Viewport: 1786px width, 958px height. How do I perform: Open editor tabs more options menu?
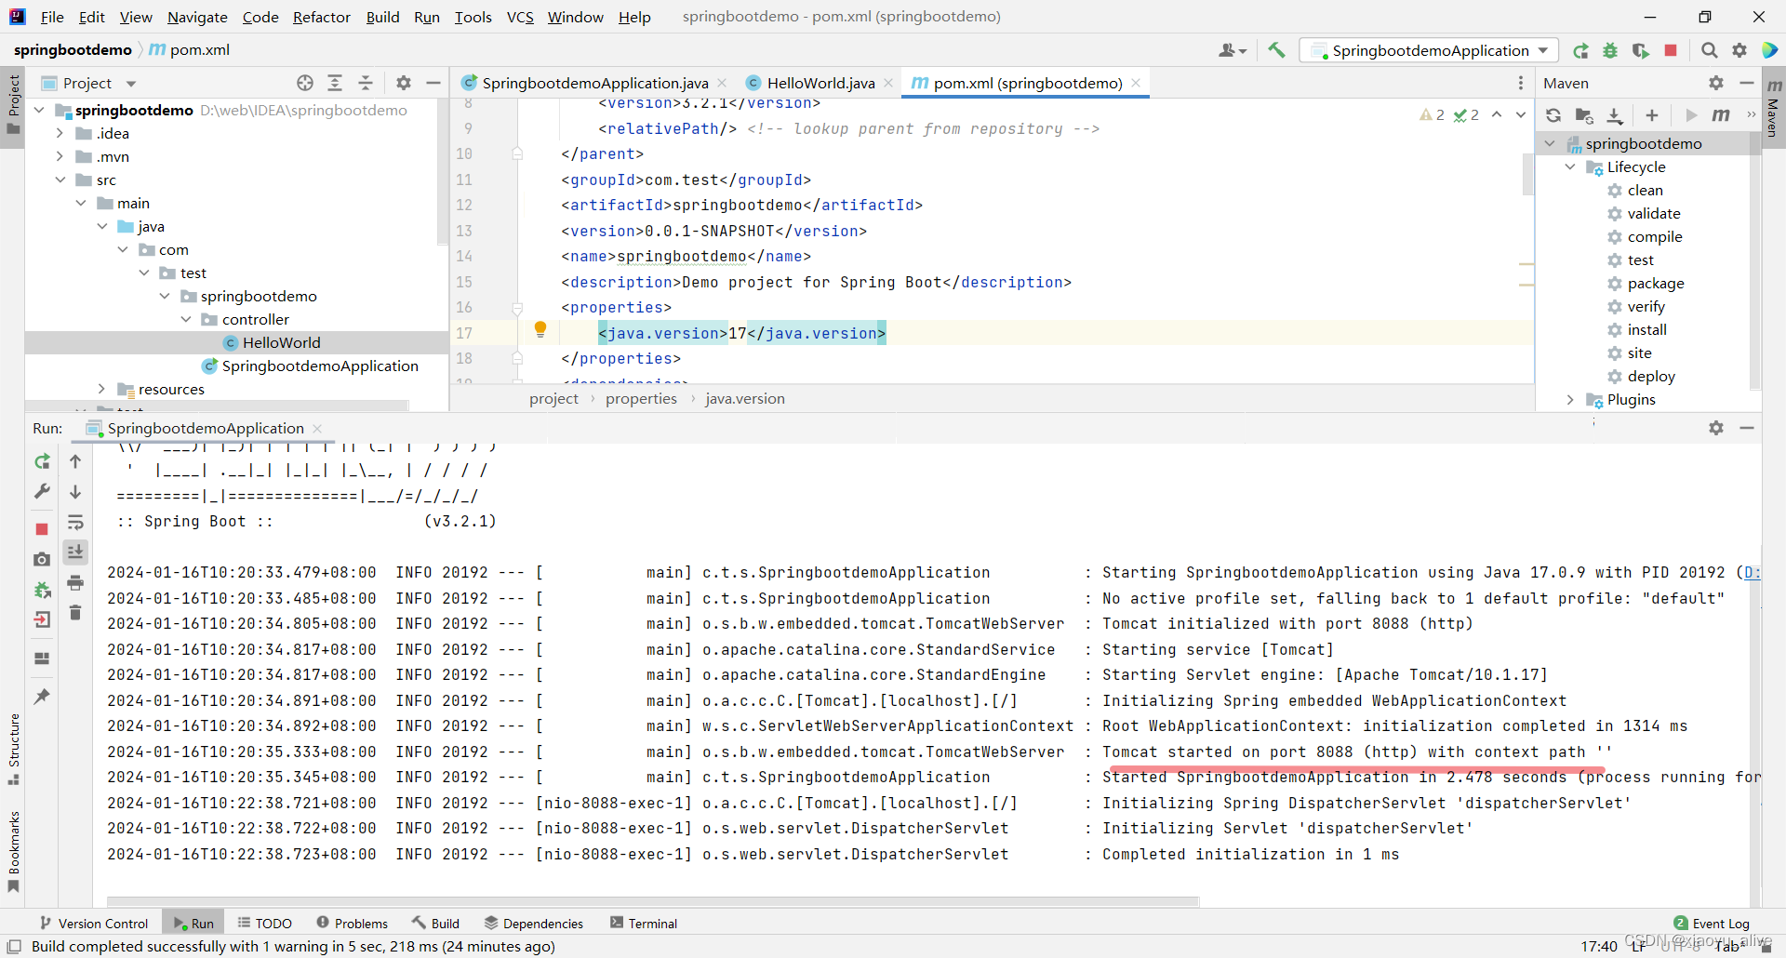[x=1521, y=83]
